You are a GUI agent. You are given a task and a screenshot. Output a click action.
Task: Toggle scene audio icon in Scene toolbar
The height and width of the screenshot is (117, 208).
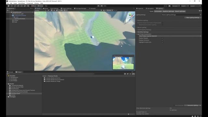[54, 10]
